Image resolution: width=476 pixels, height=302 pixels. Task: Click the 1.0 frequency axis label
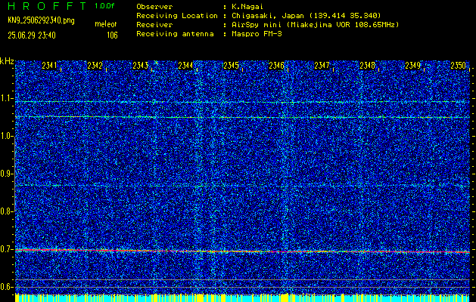pos(6,137)
